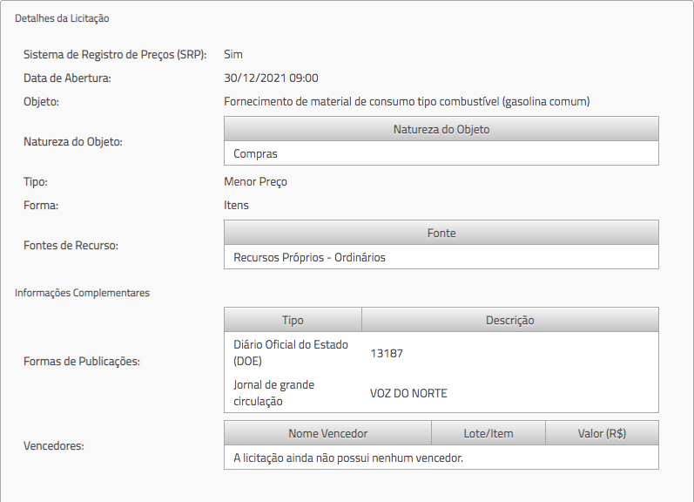Click the Menor Preço type value
This screenshot has height=502, width=694.
(x=255, y=181)
